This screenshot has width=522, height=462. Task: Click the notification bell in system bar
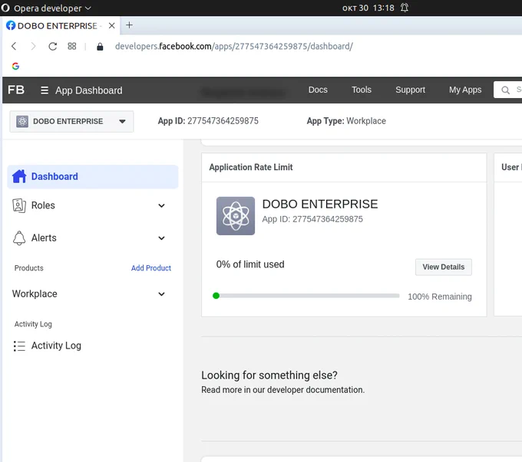coord(404,8)
